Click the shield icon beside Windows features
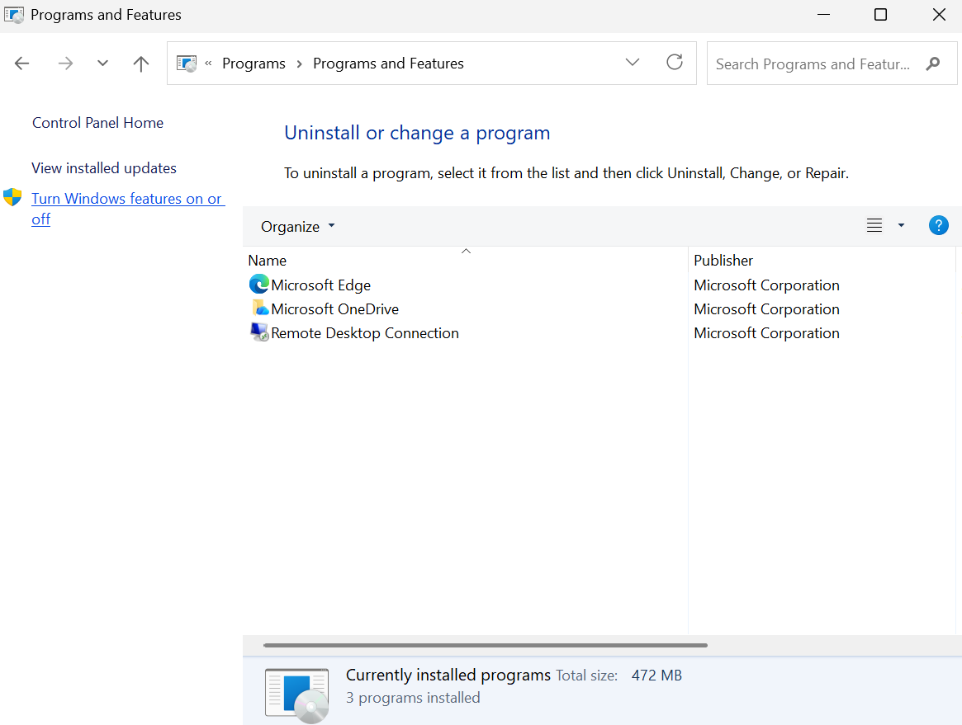 click(12, 197)
